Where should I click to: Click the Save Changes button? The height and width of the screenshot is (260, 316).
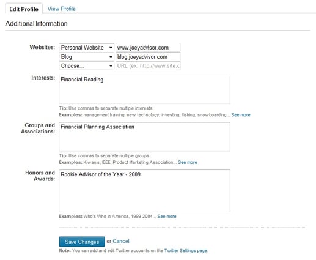click(82, 242)
